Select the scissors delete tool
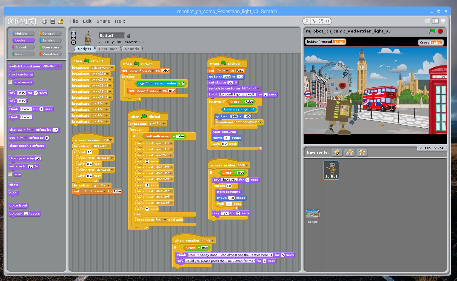 tap(314, 21)
